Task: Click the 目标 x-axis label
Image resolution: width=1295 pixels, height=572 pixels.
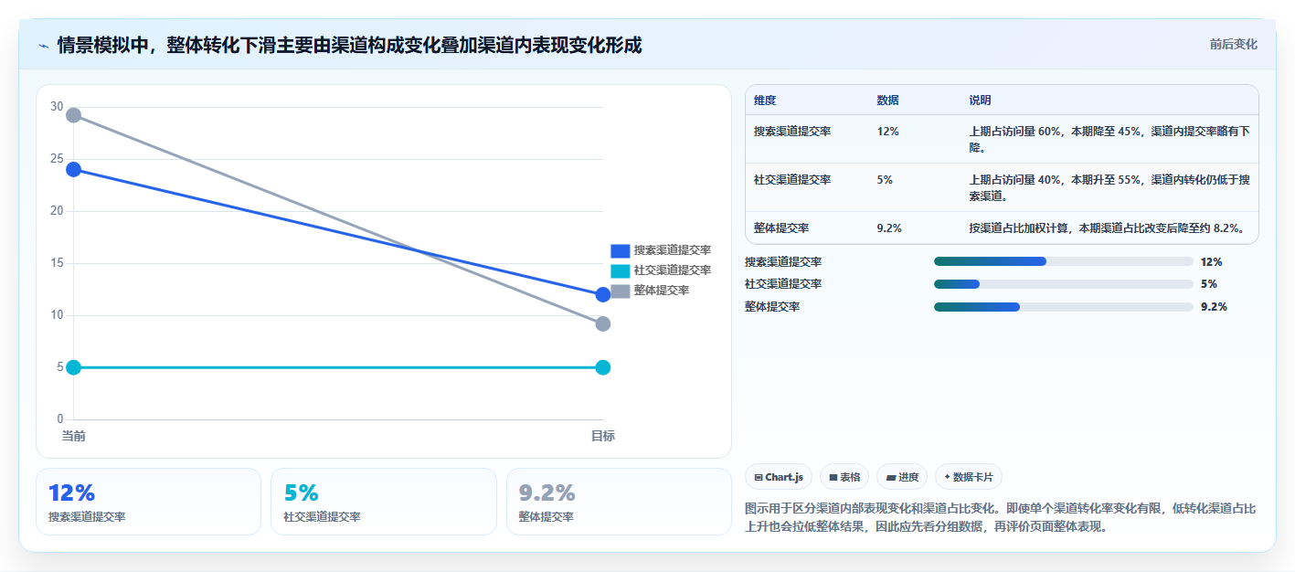Action: click(x=603, y=436)
